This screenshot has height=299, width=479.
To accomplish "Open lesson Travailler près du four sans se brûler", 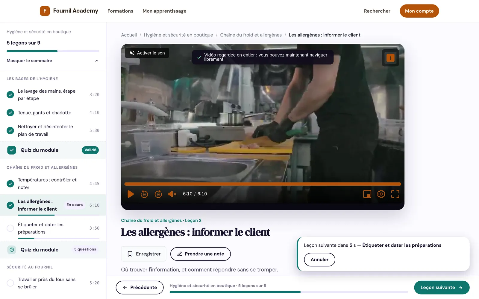I will point(53,283).
